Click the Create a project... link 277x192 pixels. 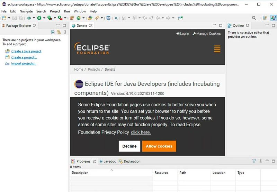pos(24,57)
